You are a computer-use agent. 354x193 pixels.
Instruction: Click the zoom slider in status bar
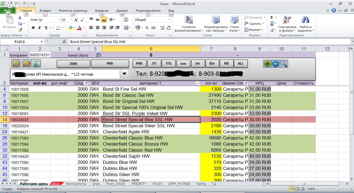pos(337,189)
